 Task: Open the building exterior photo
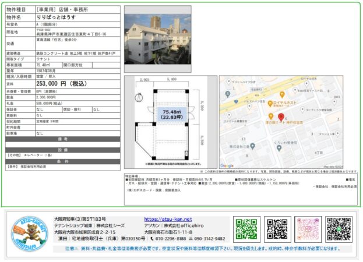(x=158, y=39)
